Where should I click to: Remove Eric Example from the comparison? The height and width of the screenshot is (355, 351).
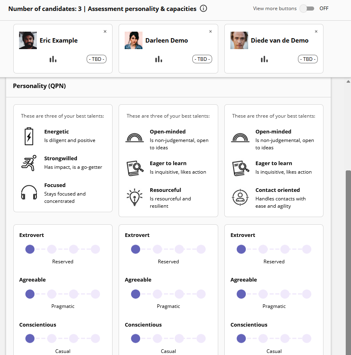coord(105,32)
